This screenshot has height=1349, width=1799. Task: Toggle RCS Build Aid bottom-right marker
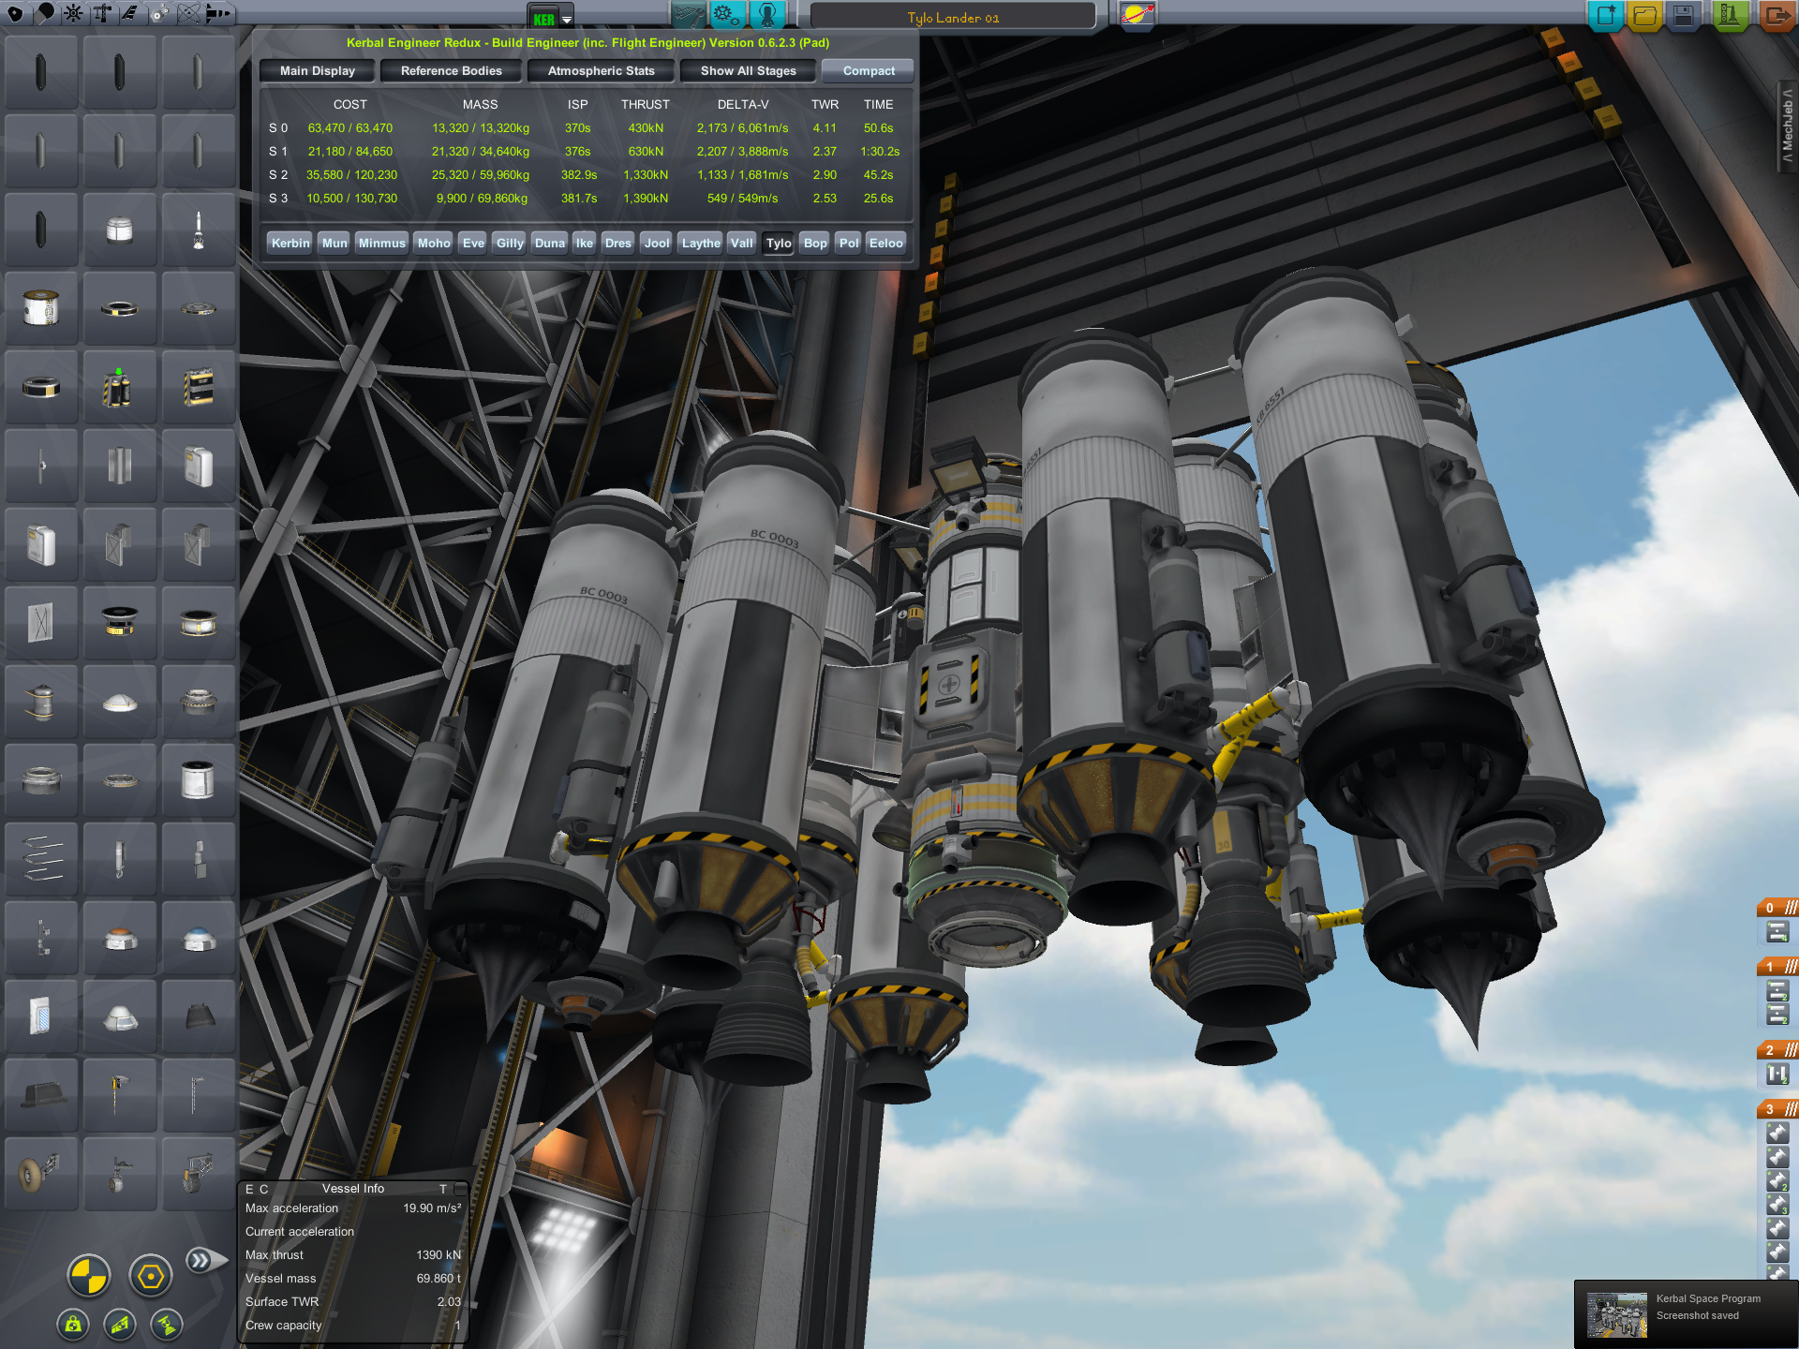166,1324
